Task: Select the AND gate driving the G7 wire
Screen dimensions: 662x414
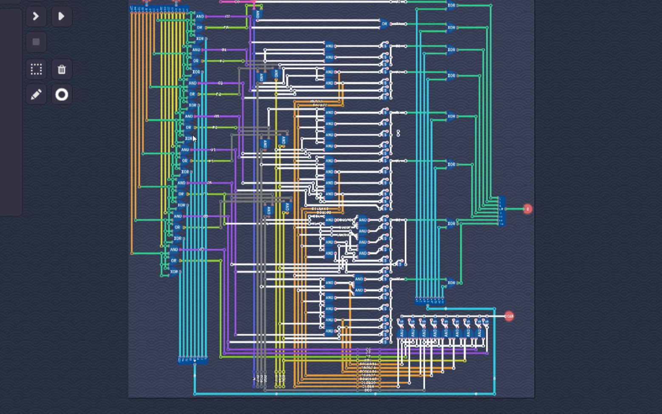Action: pyautogui.click(x=174, y=250)
